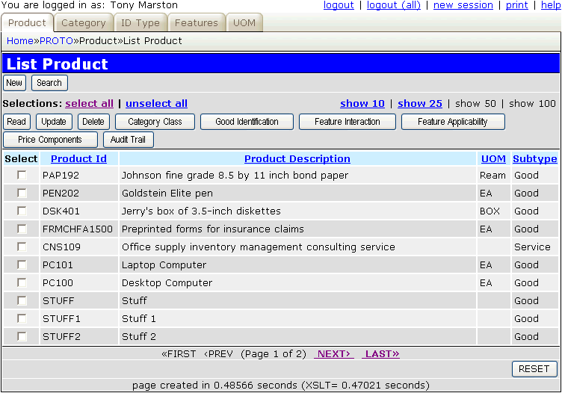
Task: Toggle the checkbox for DSK401 diskettes
Action: point(22,211)
